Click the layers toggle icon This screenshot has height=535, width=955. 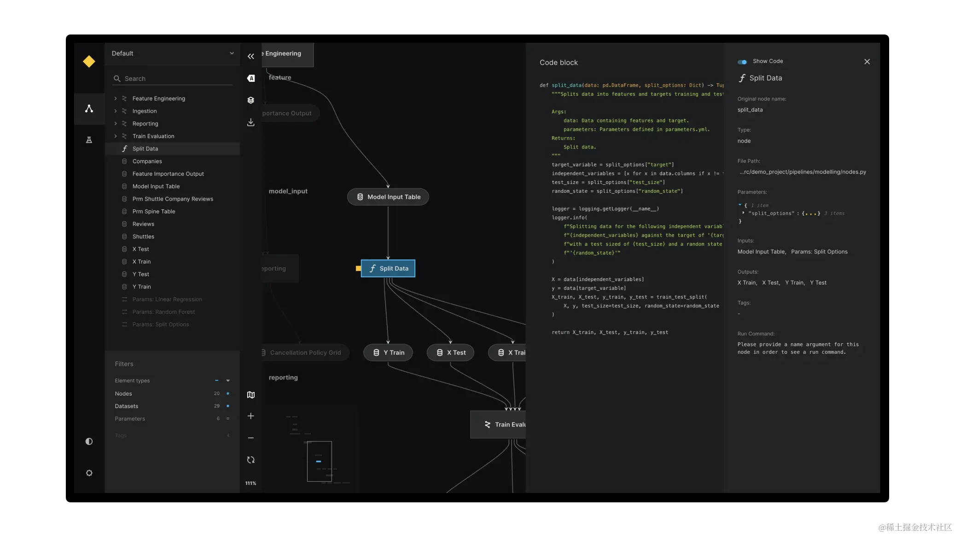tap(250, 100)
